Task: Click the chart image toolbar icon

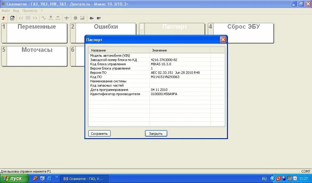Action: coord(82,18)
